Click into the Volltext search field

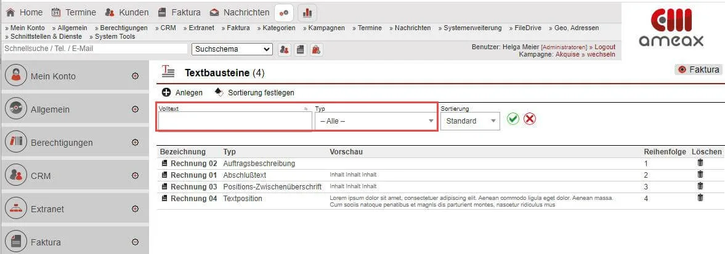click(235, 121)
